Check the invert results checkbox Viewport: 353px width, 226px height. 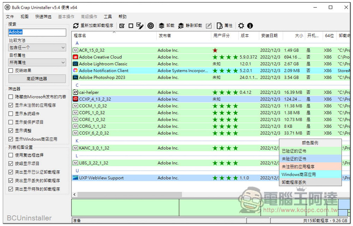(11, 71)
